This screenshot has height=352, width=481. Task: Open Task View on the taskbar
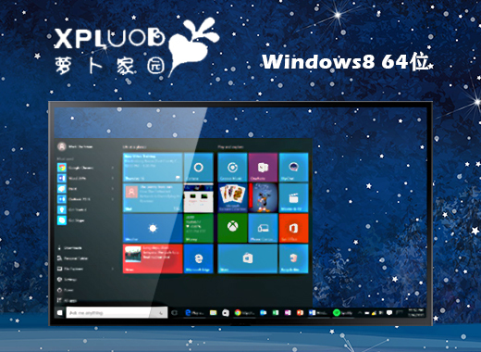tap(175, 313)
